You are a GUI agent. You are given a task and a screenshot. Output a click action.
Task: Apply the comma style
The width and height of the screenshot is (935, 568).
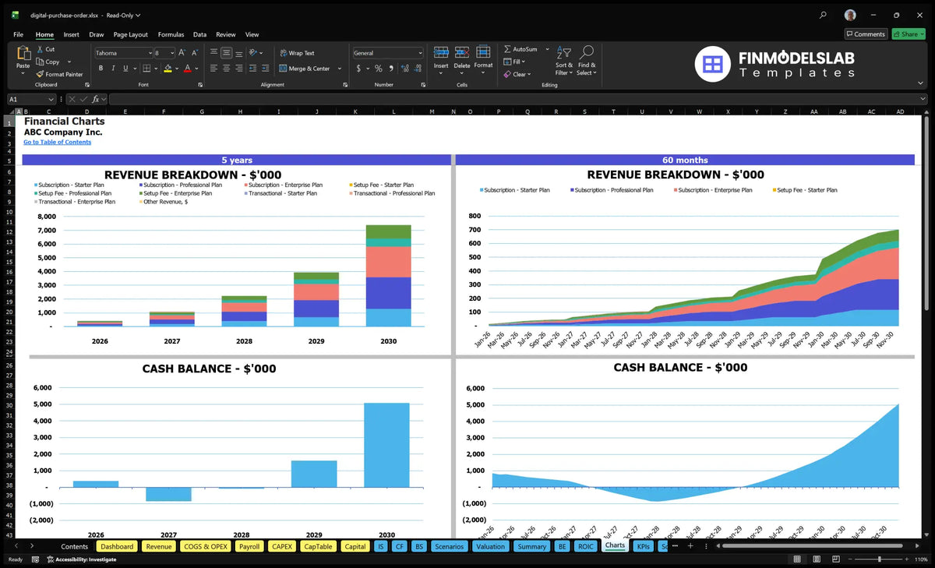pos(390,69)
